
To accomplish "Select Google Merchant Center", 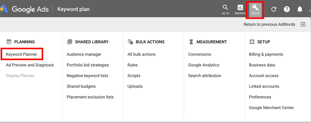I will click(271, 108).
